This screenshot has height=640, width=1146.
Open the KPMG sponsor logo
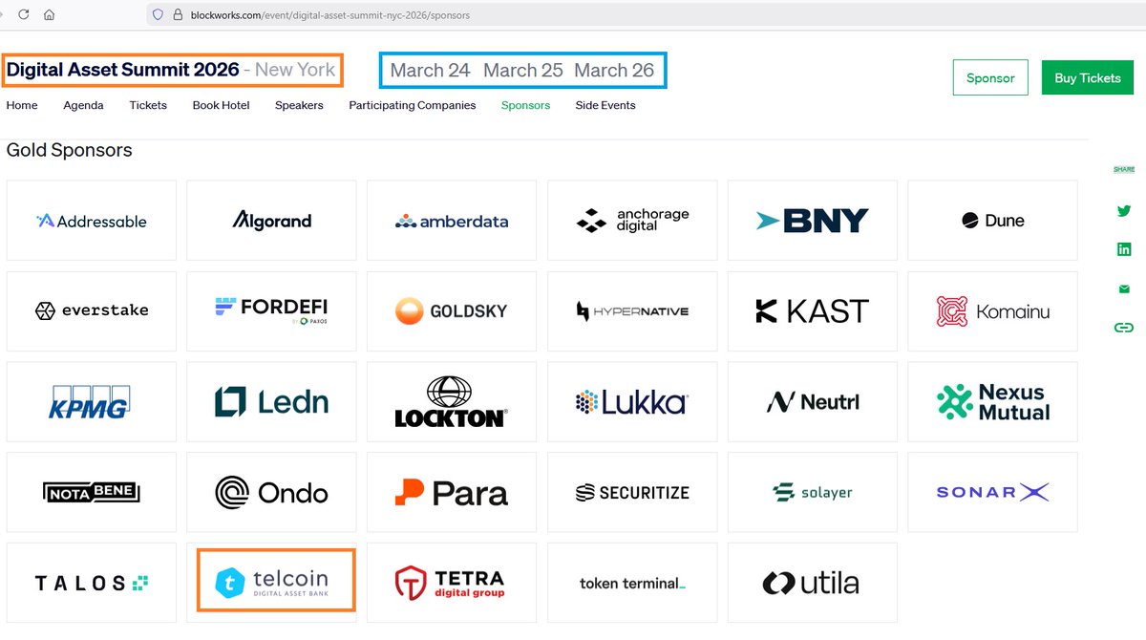(92, 401)
